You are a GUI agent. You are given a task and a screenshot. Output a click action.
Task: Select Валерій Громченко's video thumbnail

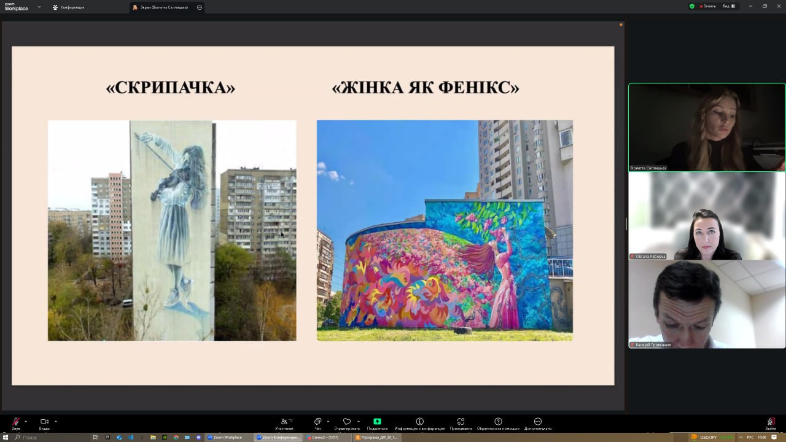click(707, 304)
